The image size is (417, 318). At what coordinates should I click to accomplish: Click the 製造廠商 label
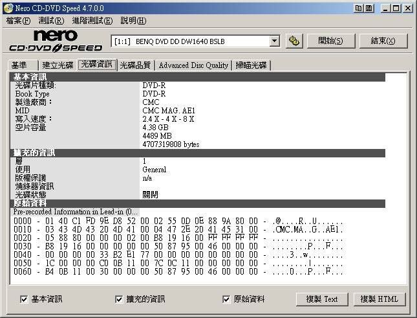pos(34,102)
